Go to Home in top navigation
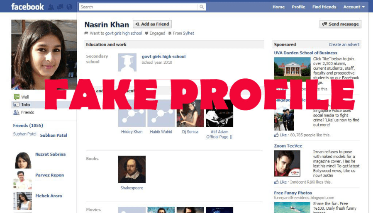The width and height of the screenshot is (373, 213). 278,7
